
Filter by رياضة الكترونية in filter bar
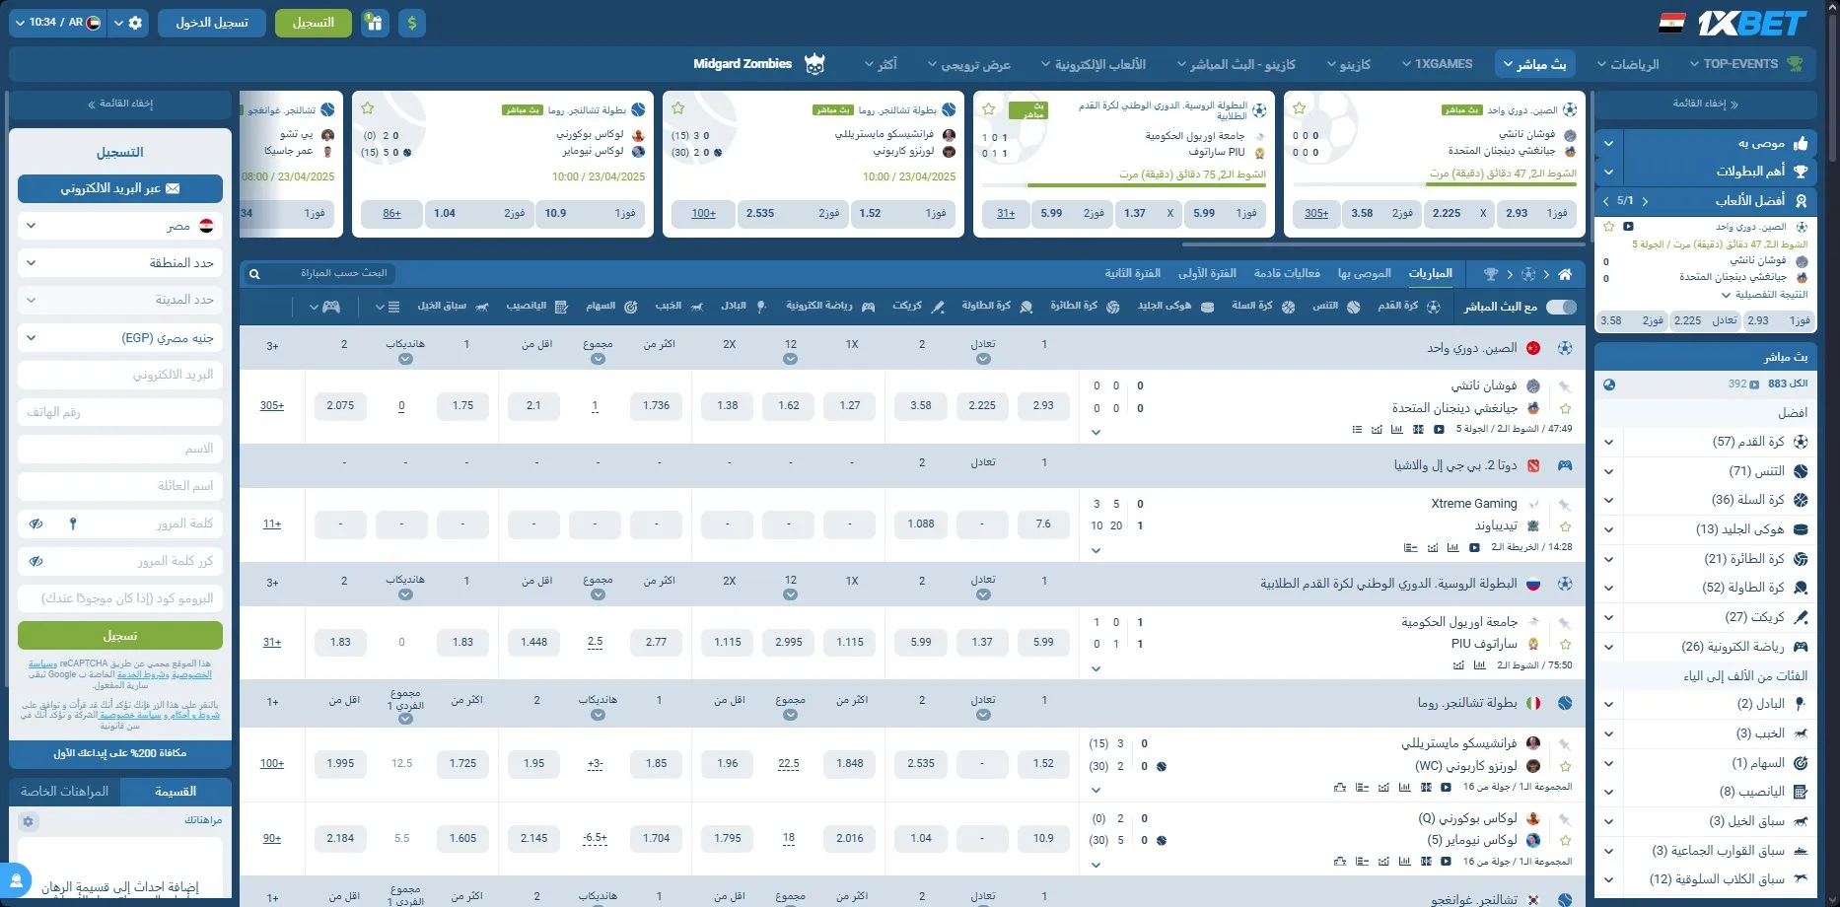point(830,307)
